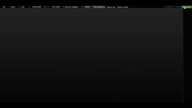Image resolution: width=192 pixels, height=108 pixels.
Task: Click the green 'Применить' apply button
Action: click(187, 7)
